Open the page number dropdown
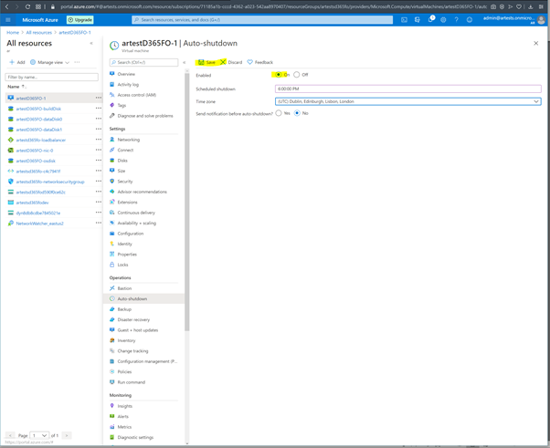Screen dimensions: 550x448 coord(39,435)
